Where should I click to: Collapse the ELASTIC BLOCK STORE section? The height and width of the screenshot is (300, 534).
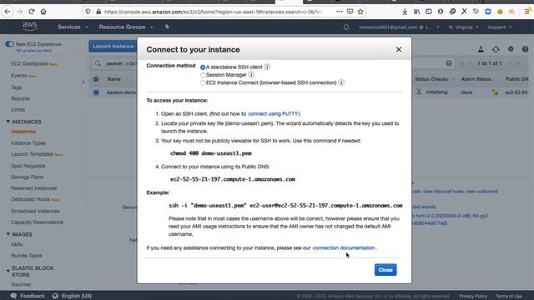[8, 271]
